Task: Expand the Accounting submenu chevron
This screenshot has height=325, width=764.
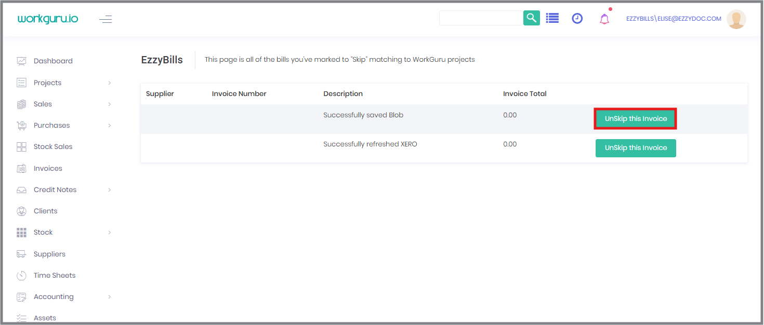Action: click(109, 297)
